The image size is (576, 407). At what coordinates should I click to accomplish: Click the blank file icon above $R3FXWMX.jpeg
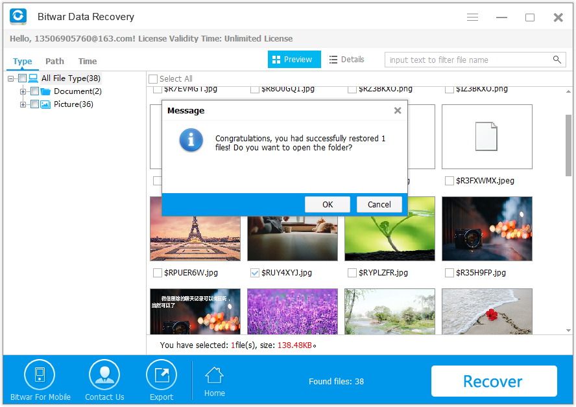(486, 137)
